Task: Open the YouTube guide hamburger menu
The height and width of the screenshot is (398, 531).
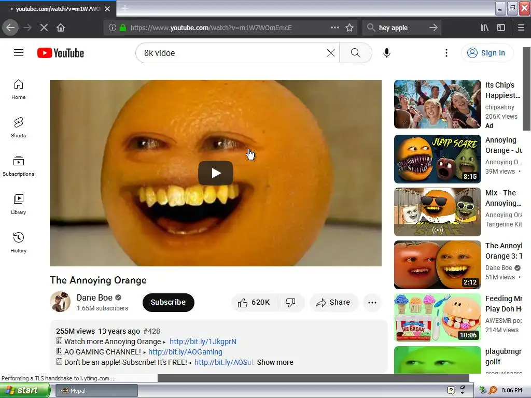Action: pos(19,53)
